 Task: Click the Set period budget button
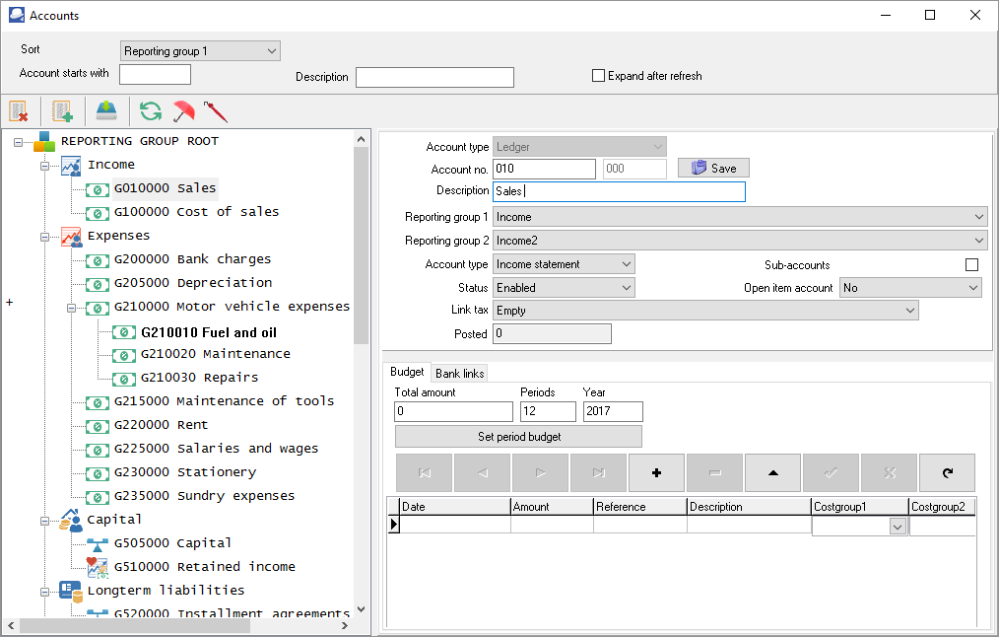[518, 437]
